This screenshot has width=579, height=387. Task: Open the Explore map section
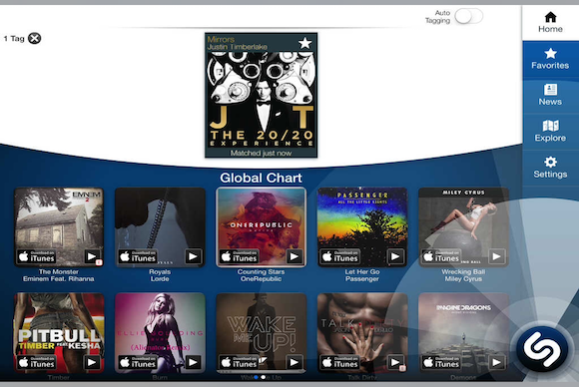(550, 131)
